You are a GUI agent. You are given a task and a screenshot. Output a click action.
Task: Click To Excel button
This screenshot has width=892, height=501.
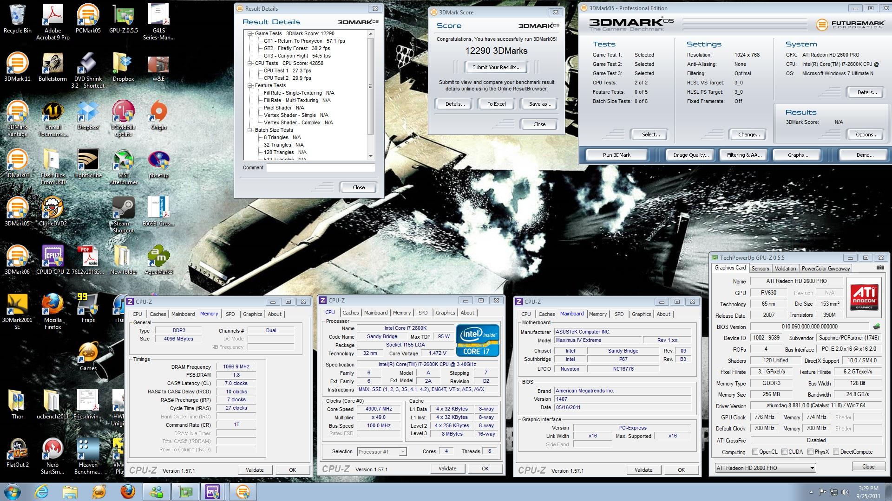(x=496, y=104)
